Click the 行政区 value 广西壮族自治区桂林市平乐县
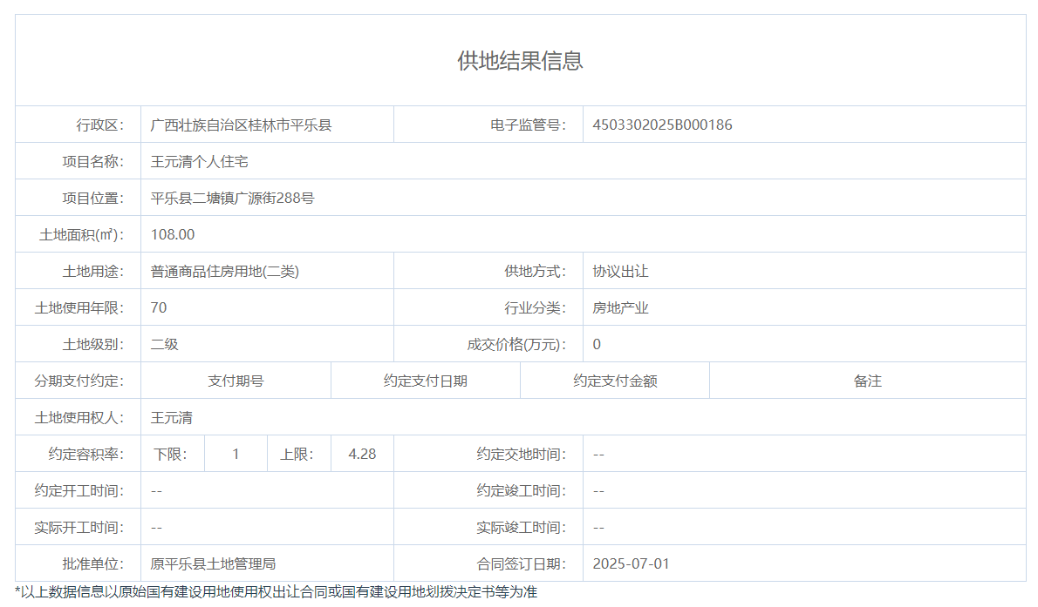Image resolution: width=1038 pixels, height=607 pixels. click(241, 125)
